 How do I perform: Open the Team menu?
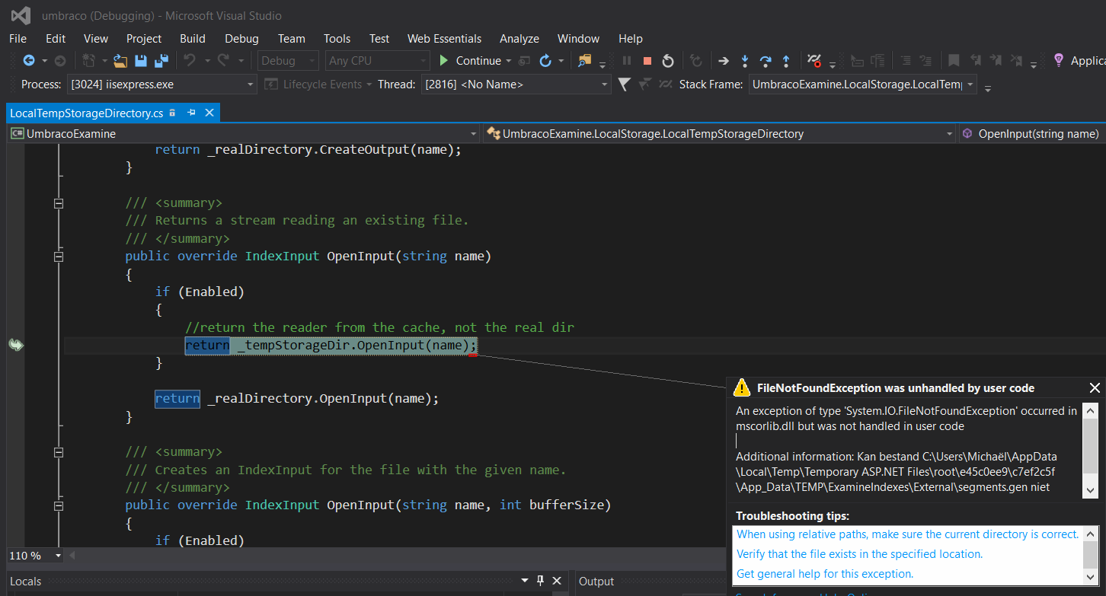tap(291, 38)
